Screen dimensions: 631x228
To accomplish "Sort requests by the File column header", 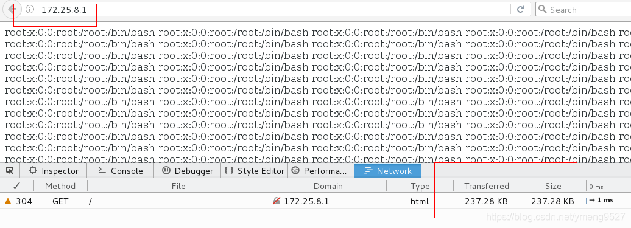I will (x=178, y=186).
